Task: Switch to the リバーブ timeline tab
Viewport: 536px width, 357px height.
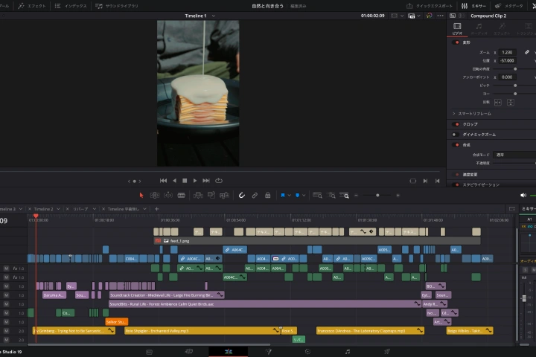Action: click(80, 209)
